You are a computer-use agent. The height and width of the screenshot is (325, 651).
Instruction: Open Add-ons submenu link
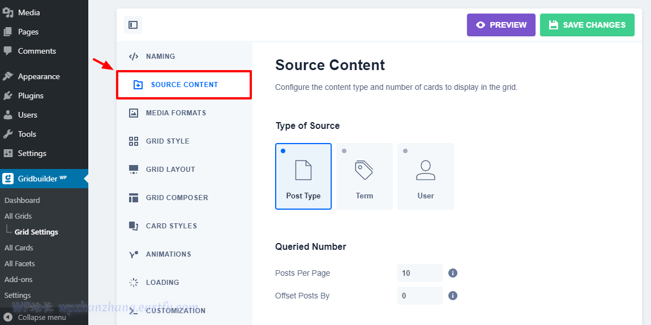click(x=18, y=279)
